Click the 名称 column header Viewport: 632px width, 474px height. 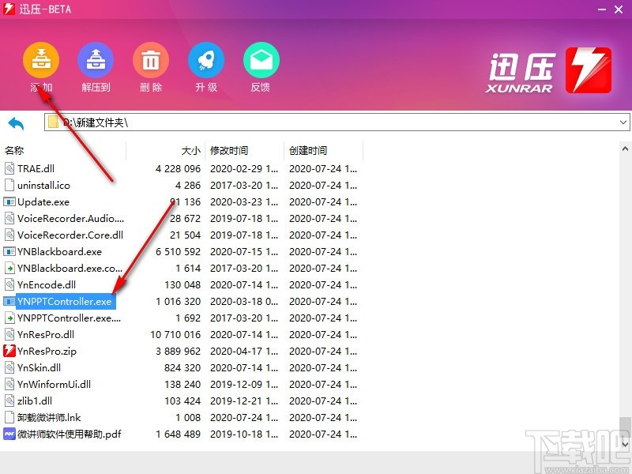tap(13, 150)
